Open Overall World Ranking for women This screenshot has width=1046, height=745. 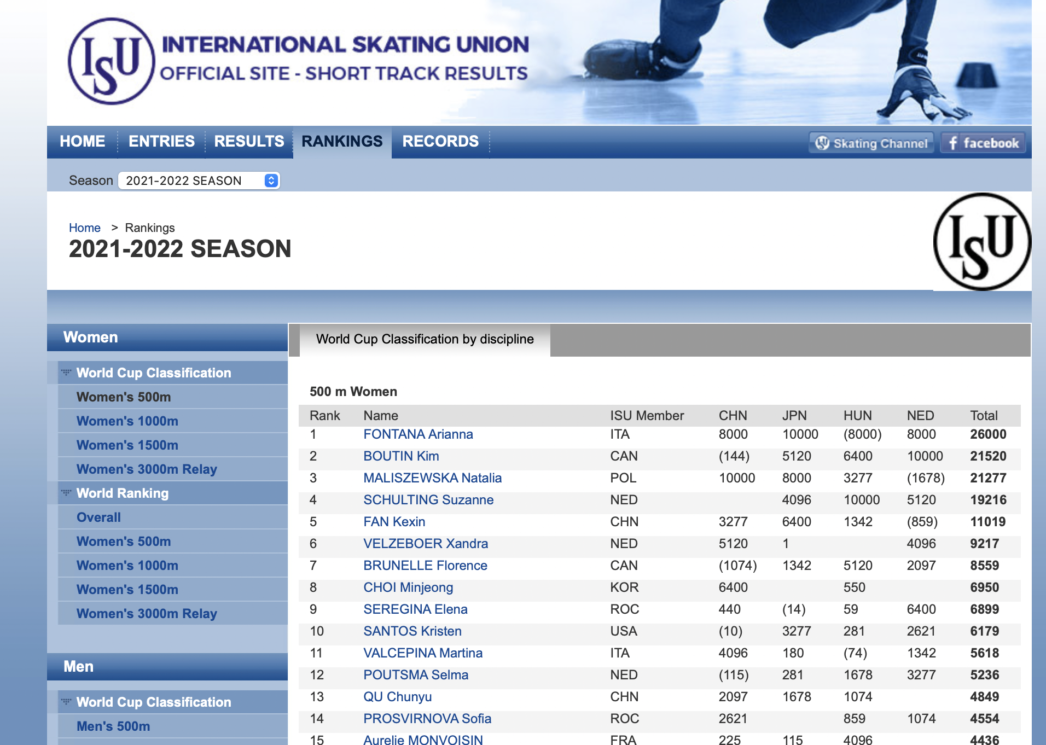click(98, 517)
